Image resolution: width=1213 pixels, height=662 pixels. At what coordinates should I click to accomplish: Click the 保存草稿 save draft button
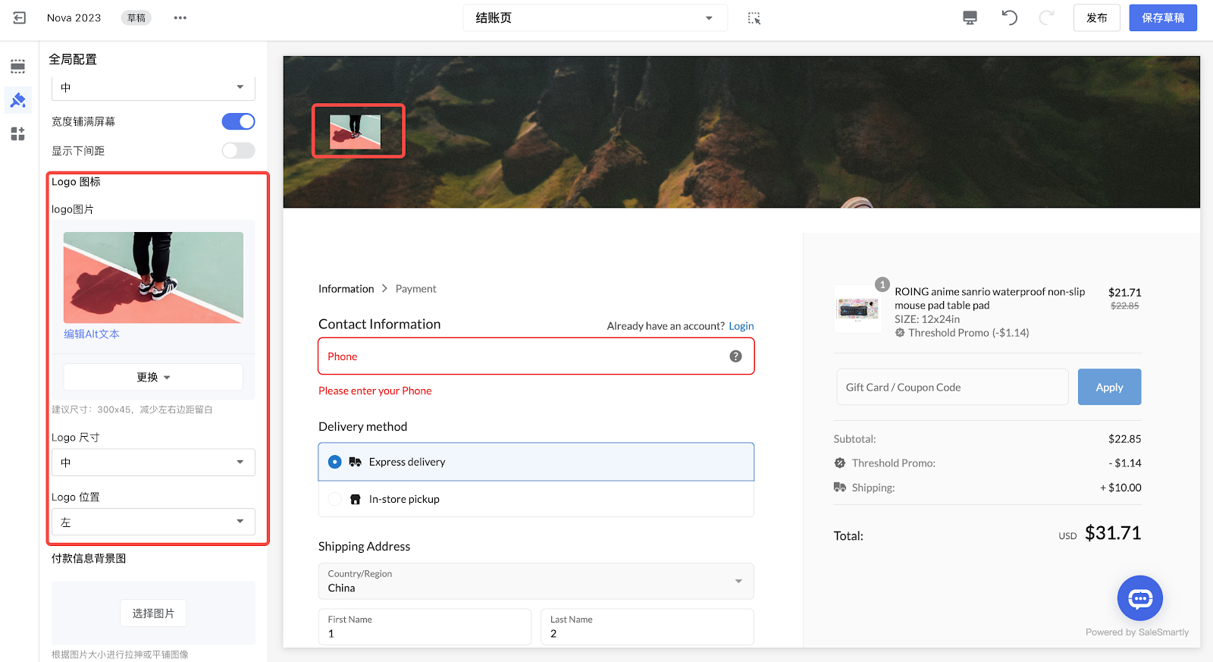[x=1163, y=17]
